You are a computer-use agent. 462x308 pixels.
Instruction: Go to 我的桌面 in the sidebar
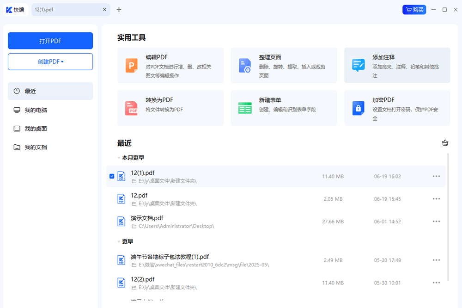(36, 129)
